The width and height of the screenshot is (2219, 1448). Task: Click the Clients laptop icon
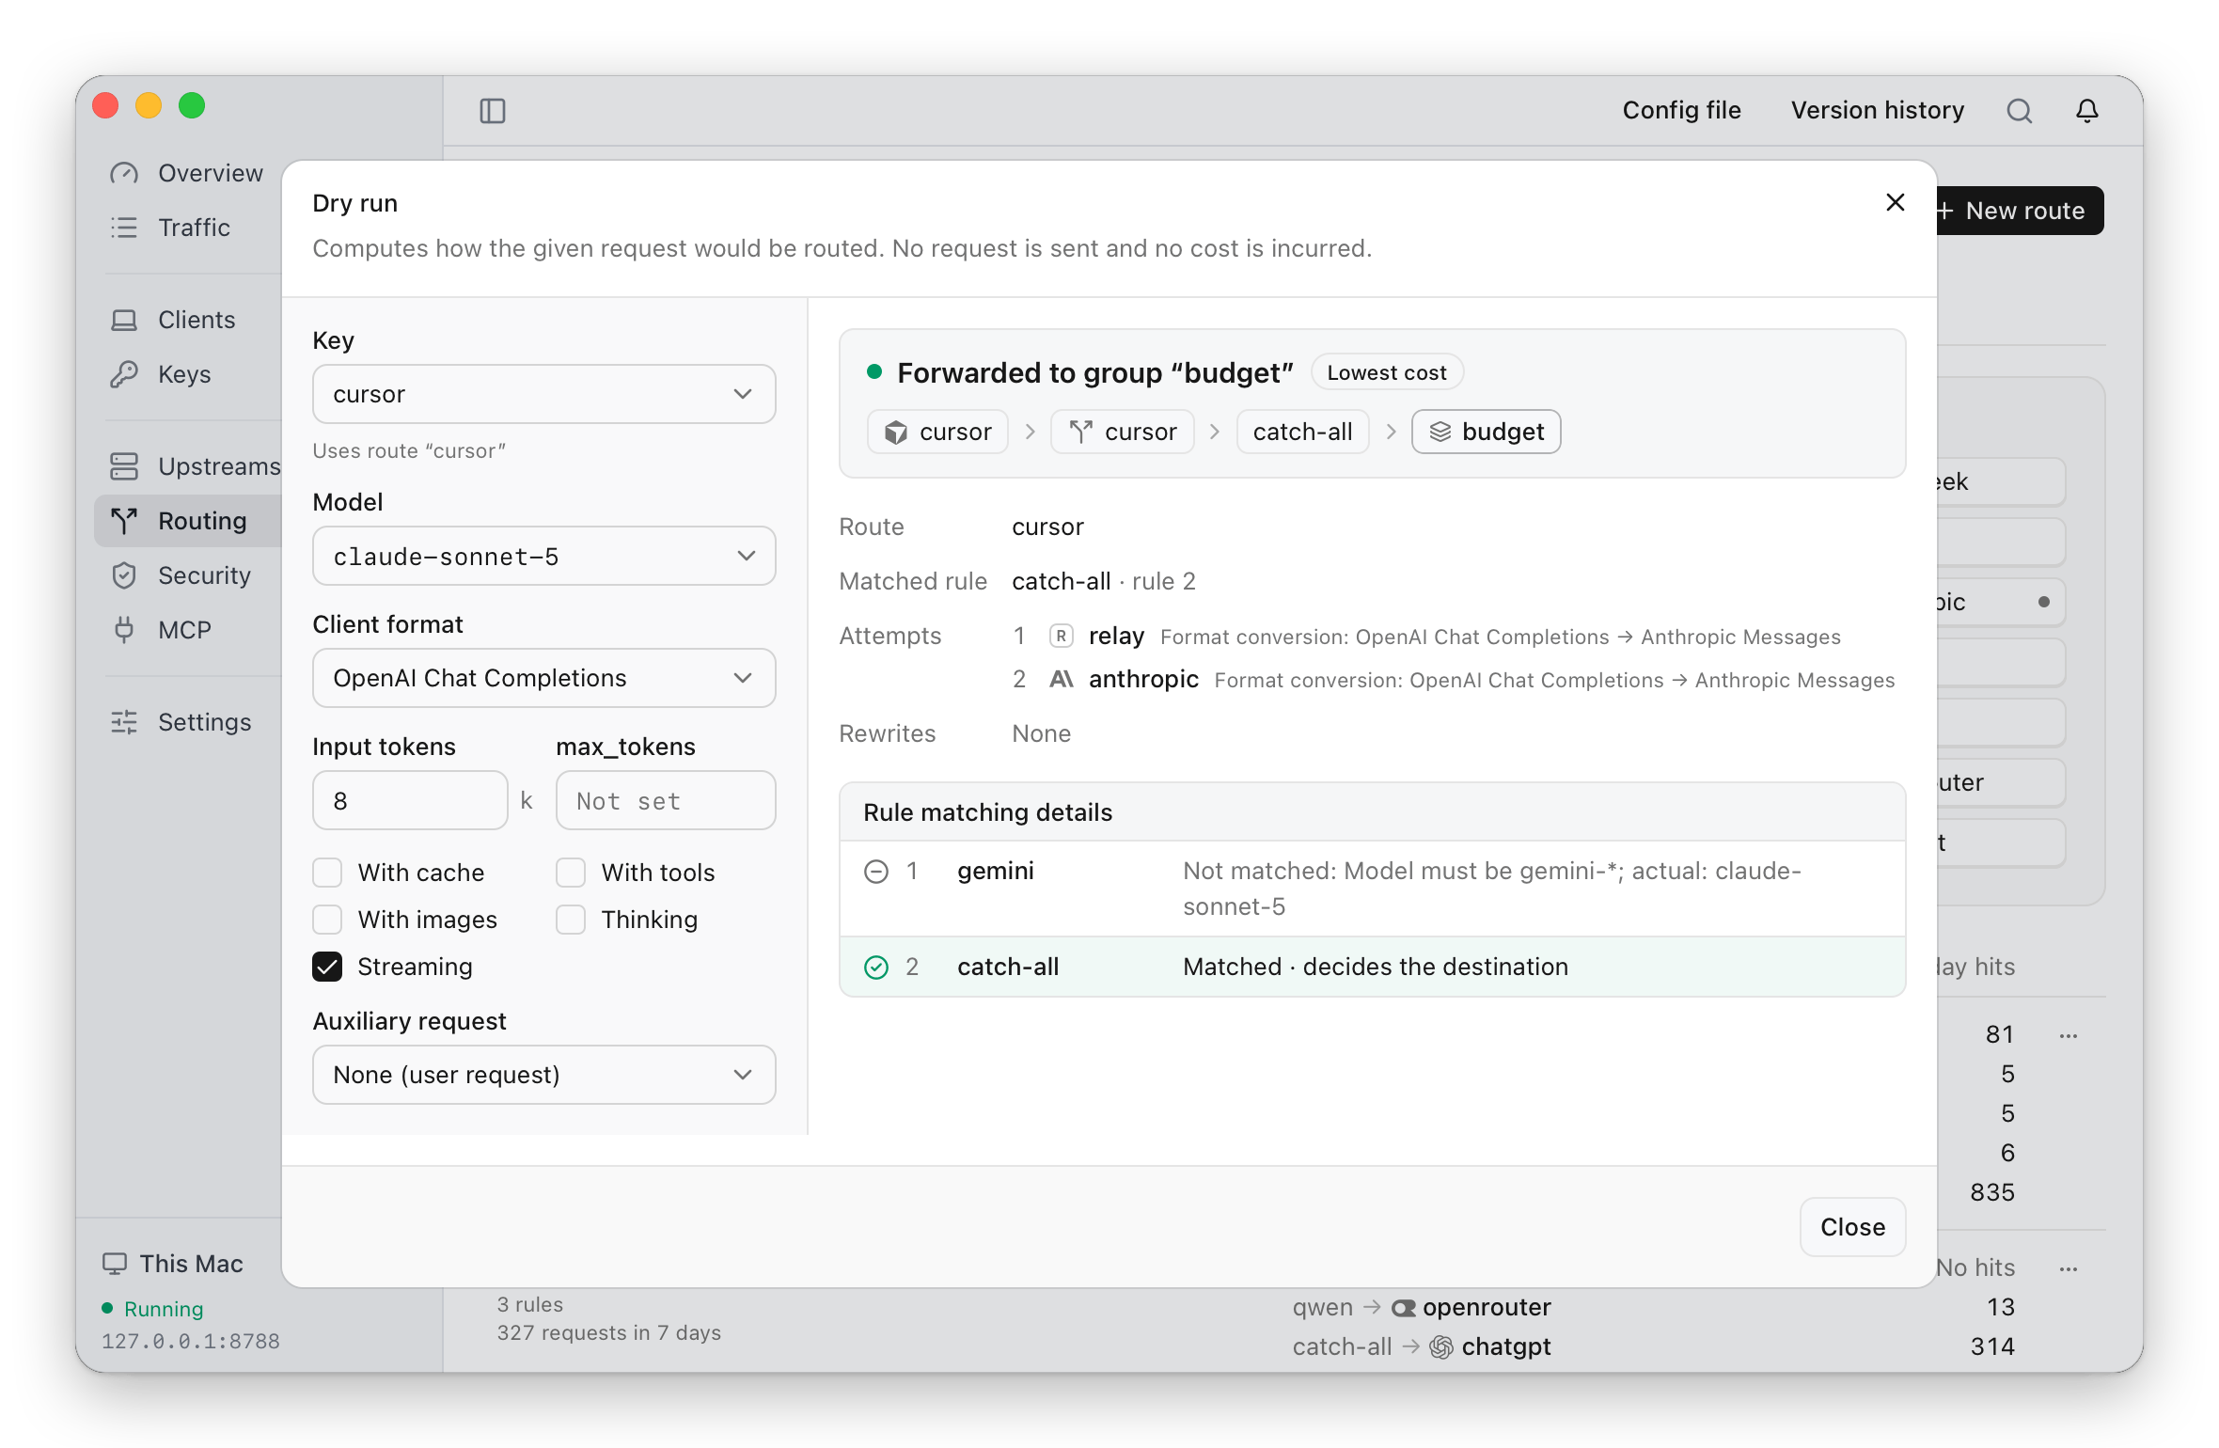(x=124, y=321)
